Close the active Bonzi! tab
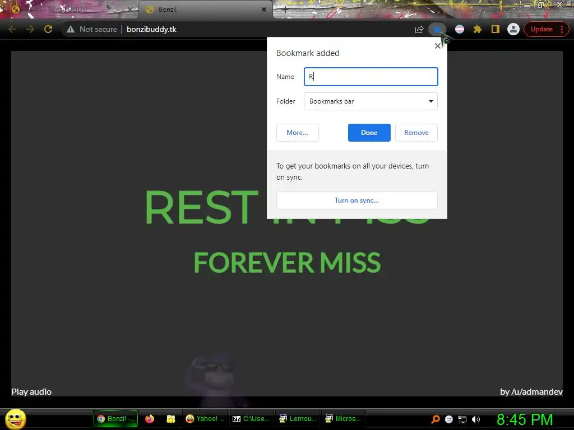 264,10
